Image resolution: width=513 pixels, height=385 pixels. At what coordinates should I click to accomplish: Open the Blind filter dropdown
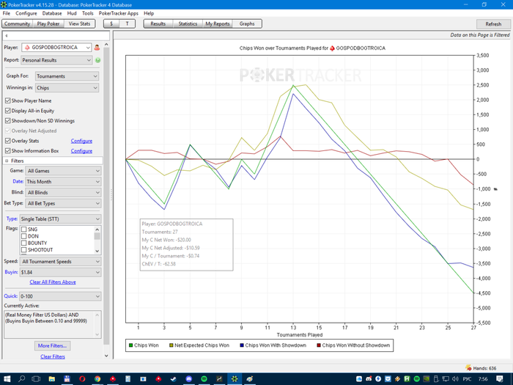[63, 192]
